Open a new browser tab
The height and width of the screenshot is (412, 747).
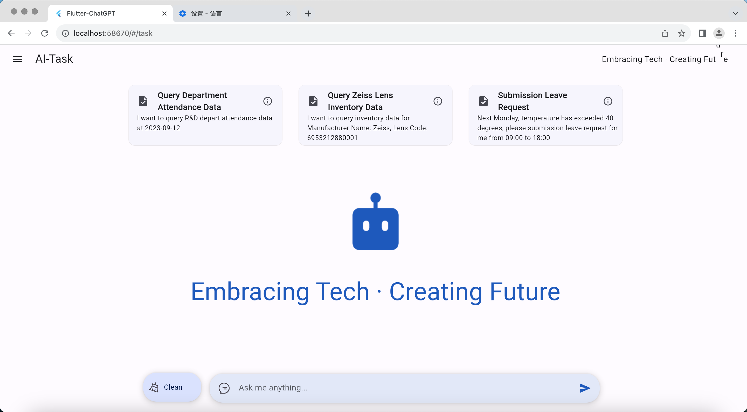tap(308, 13)
